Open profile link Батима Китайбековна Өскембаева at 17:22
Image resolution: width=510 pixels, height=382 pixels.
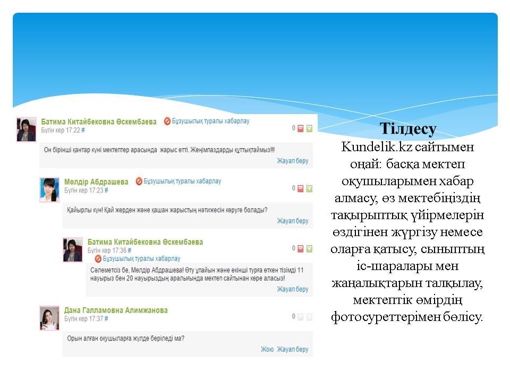[x=99, y=121]
